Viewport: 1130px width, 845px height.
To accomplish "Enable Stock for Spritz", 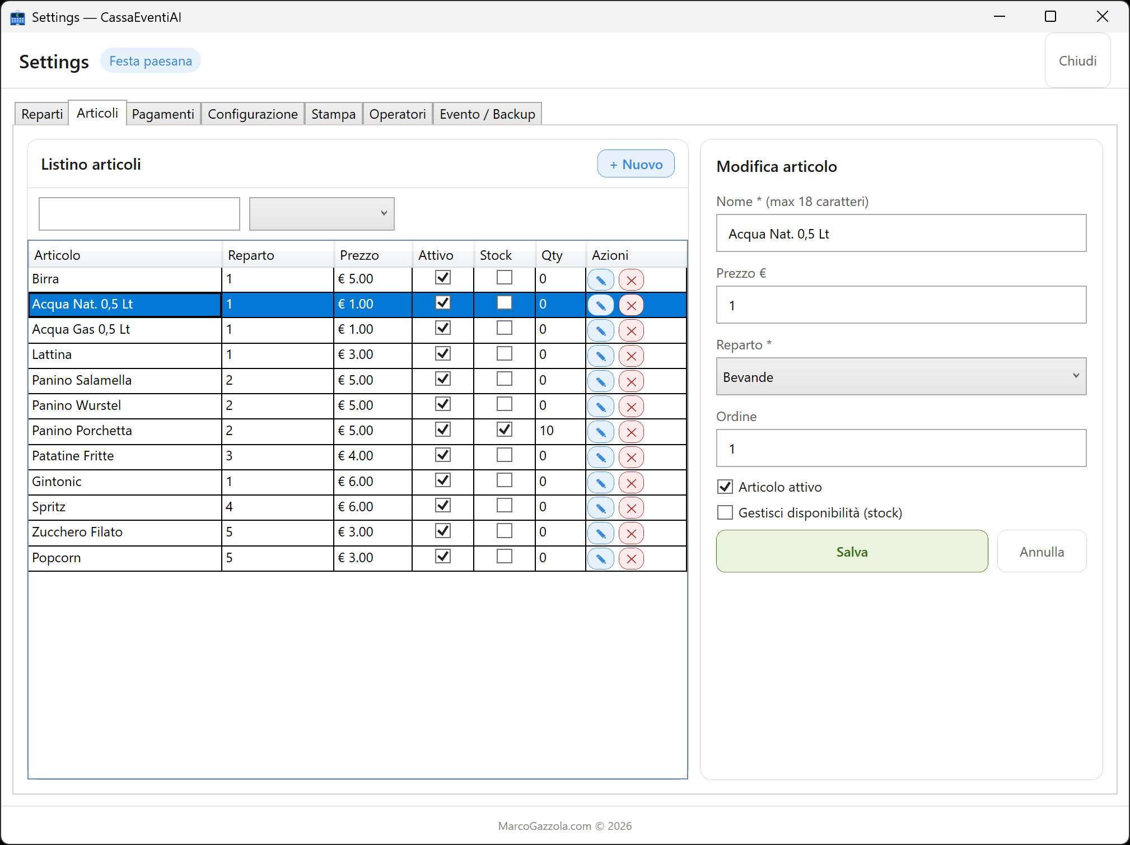I will 505,506.
